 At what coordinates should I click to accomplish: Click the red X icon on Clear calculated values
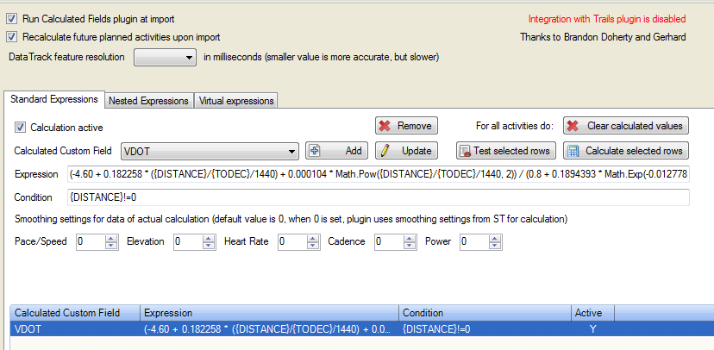[572, 126]
